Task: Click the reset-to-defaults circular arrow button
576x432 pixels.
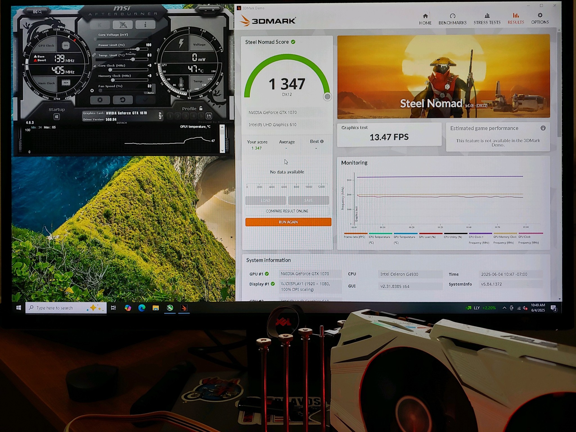Action: click(x=122, y=100)
